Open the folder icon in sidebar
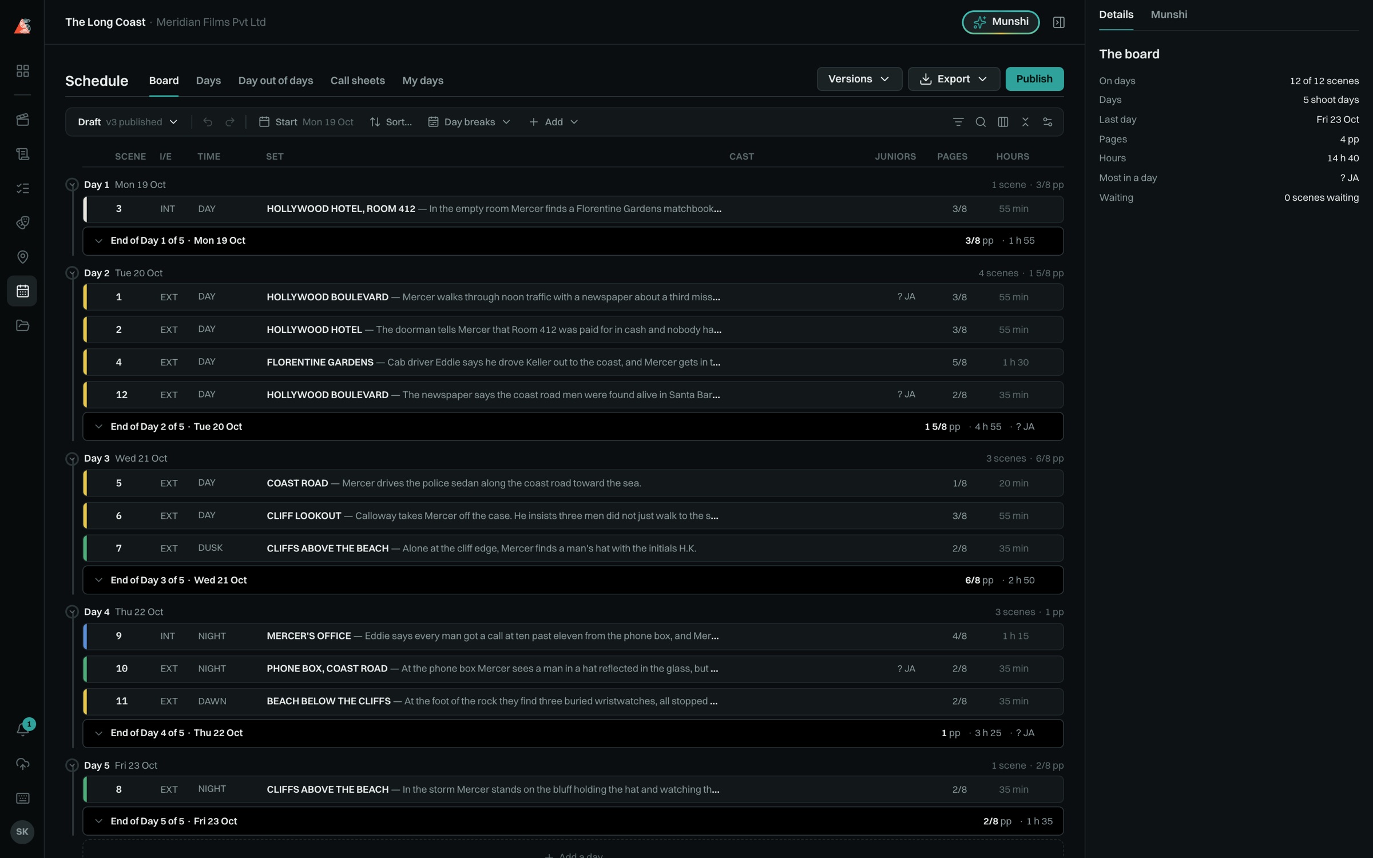This screenshot has height=858, width=1373. pos(22,325)
